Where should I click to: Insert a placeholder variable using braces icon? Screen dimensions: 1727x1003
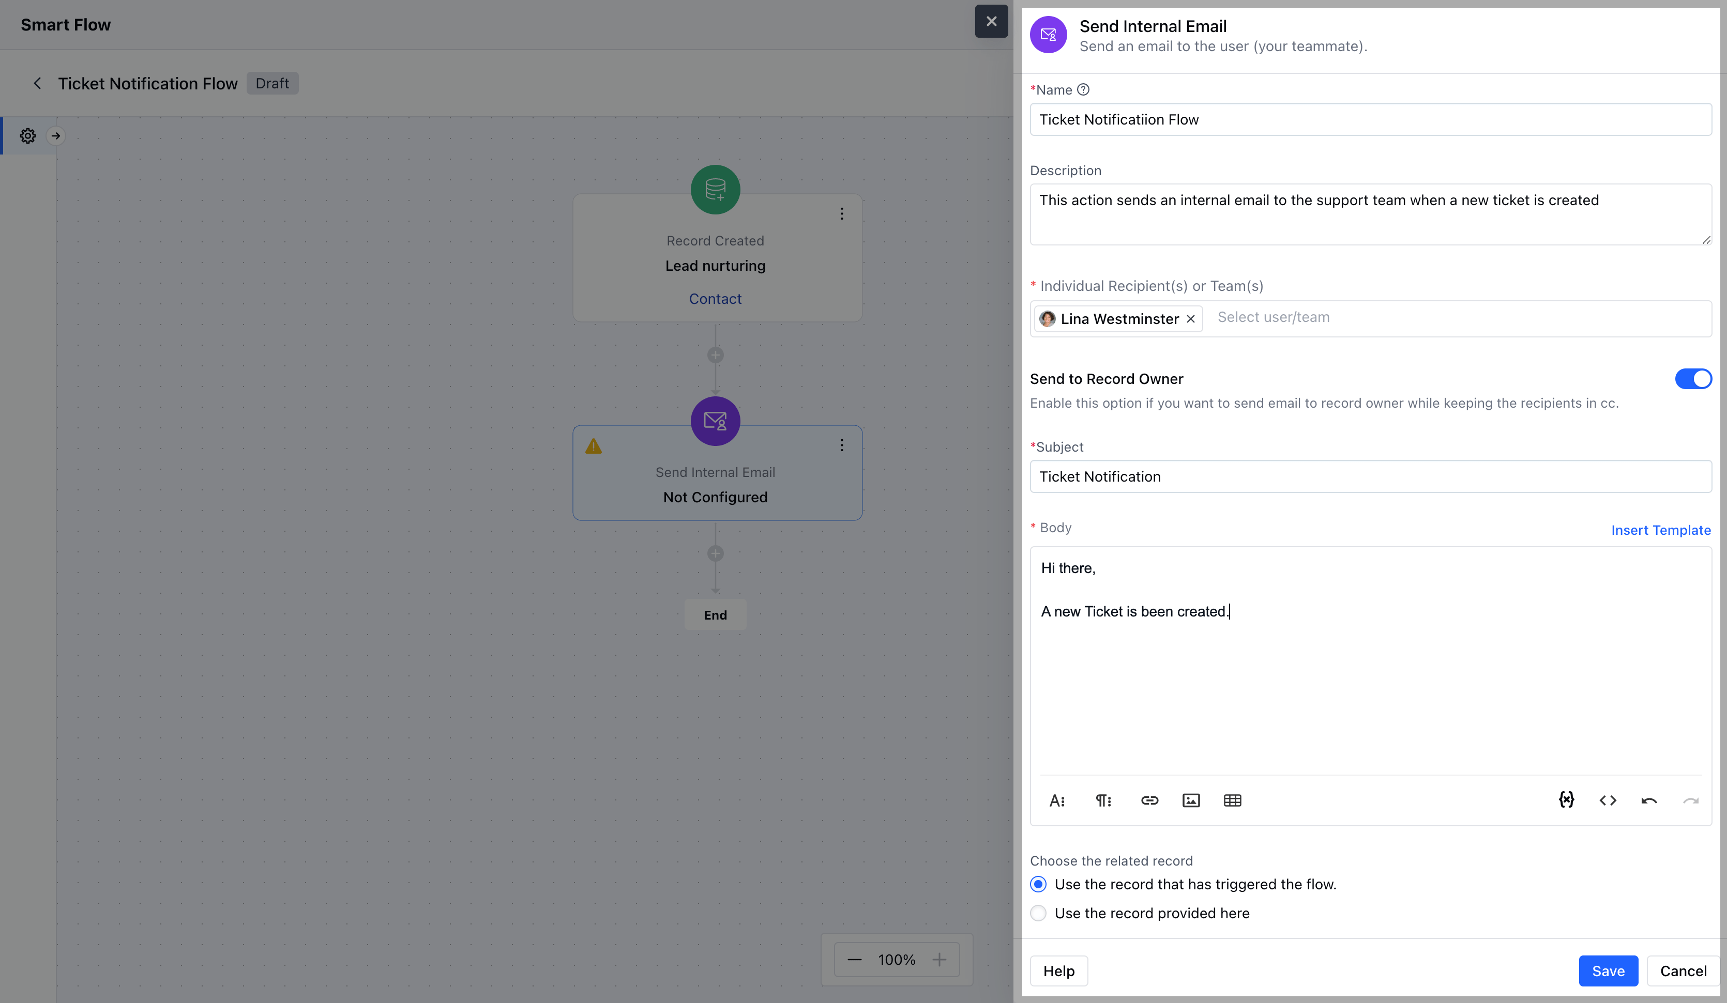pos(1566,799)
